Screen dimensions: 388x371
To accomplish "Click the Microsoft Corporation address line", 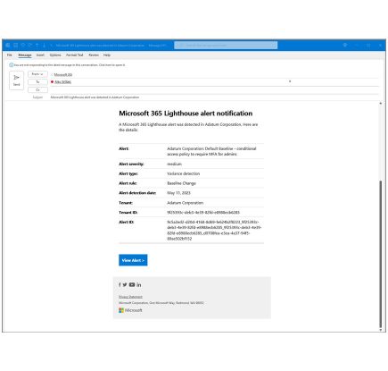I will pyautogui.click(x=161, y=303).
